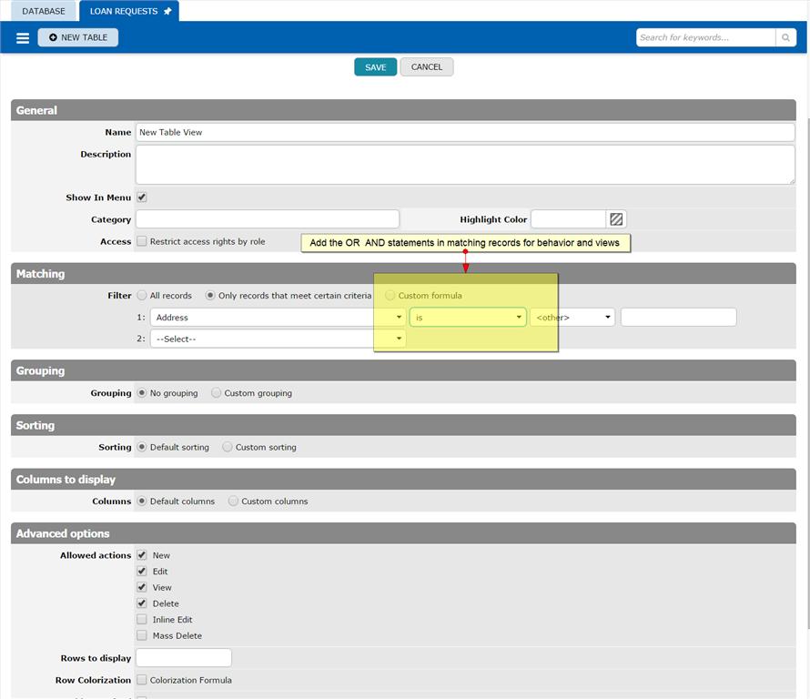Select Custom columns option
This screenshot has height=699, width=810.
coord(233,501)
